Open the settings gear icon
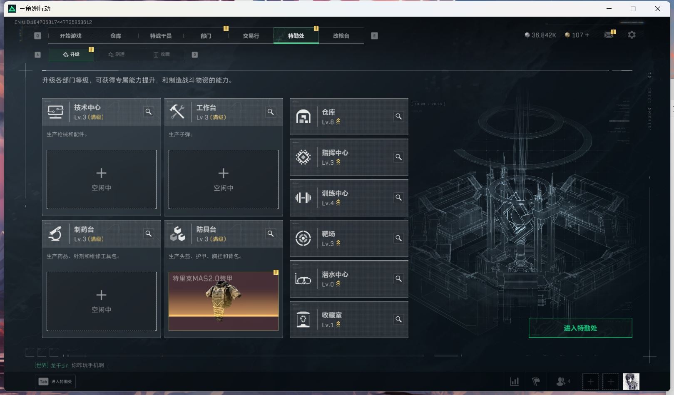 (632, 35)
